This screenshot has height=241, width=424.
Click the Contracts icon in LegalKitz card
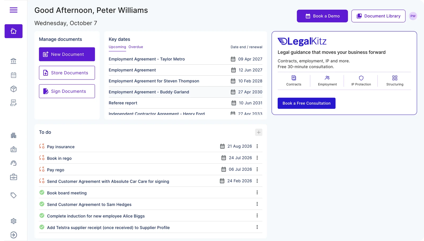(x=294, y=78)
